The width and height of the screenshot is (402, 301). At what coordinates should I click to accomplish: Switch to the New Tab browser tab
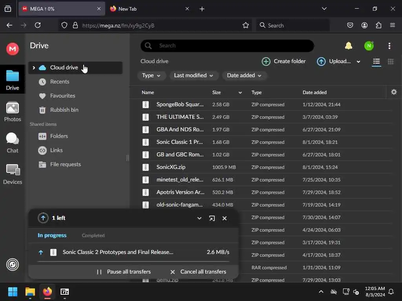click(150, 9)
